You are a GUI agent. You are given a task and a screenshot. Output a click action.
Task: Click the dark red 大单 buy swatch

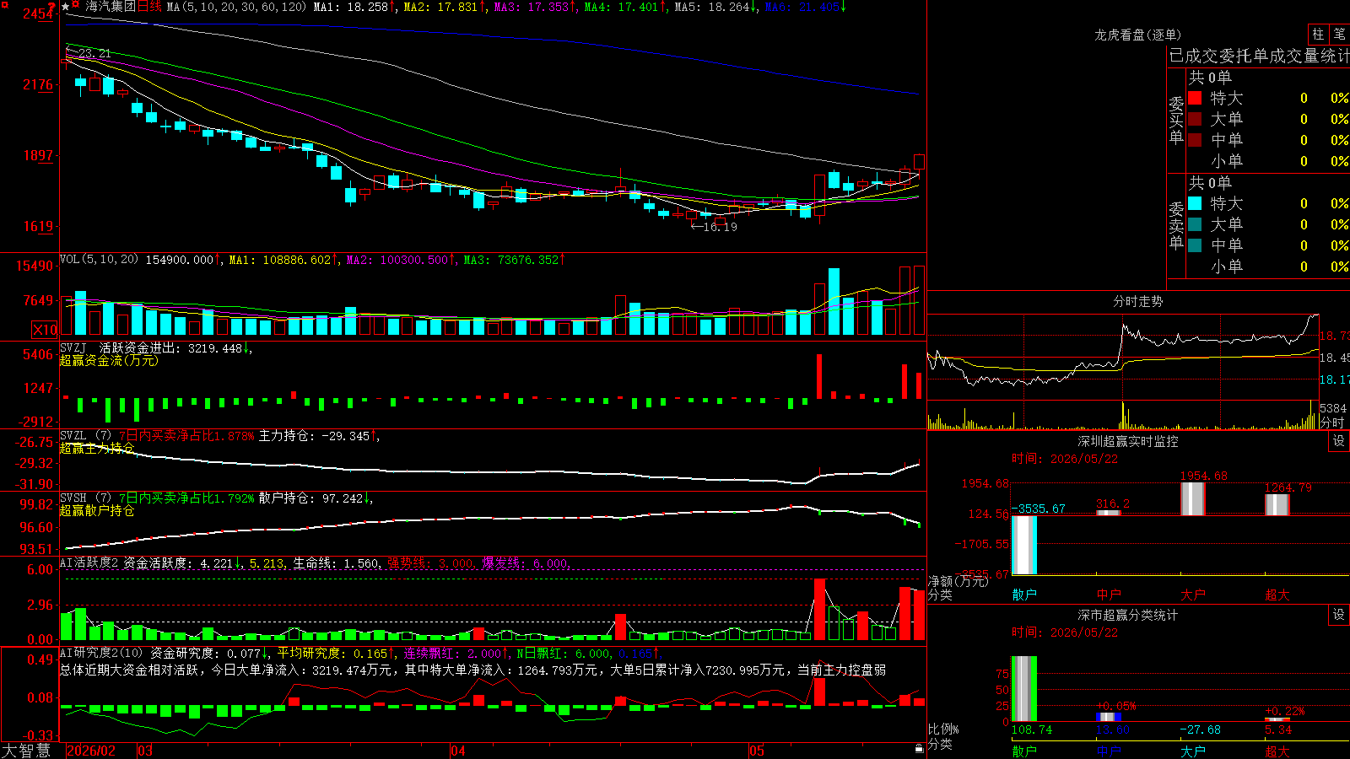click(x=1195, y=119)
